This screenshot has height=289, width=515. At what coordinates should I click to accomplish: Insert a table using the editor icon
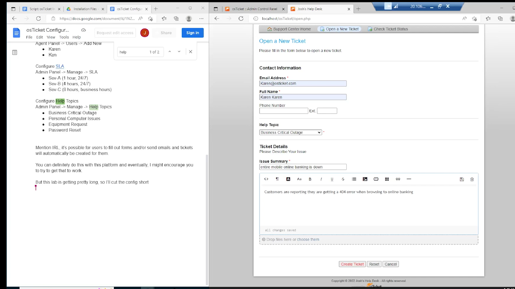tap(387, 179)
